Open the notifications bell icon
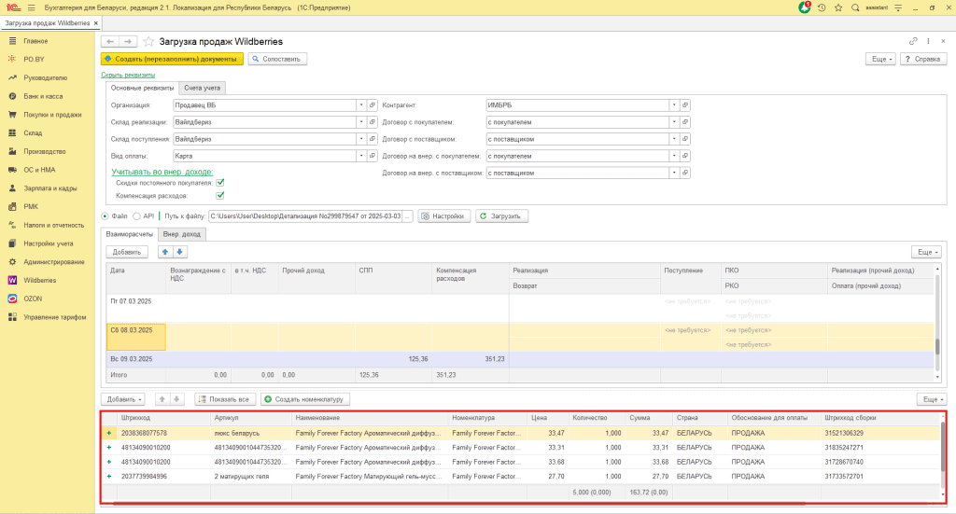 tap(805, 7)
